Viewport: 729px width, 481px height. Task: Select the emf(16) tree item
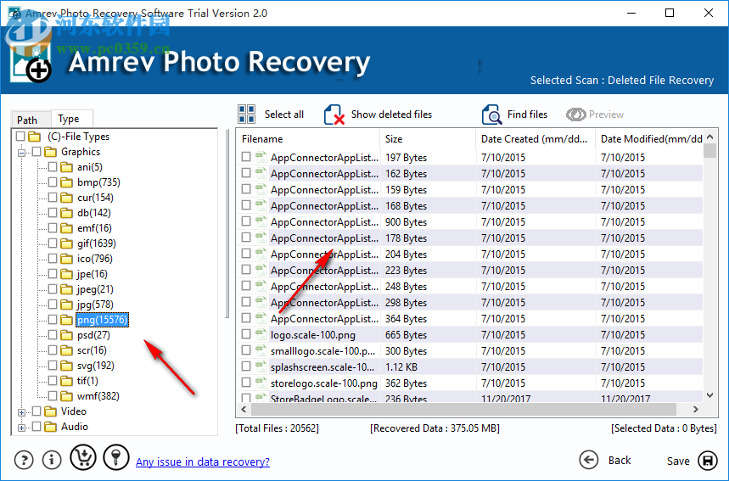click(x=94, y=228)
